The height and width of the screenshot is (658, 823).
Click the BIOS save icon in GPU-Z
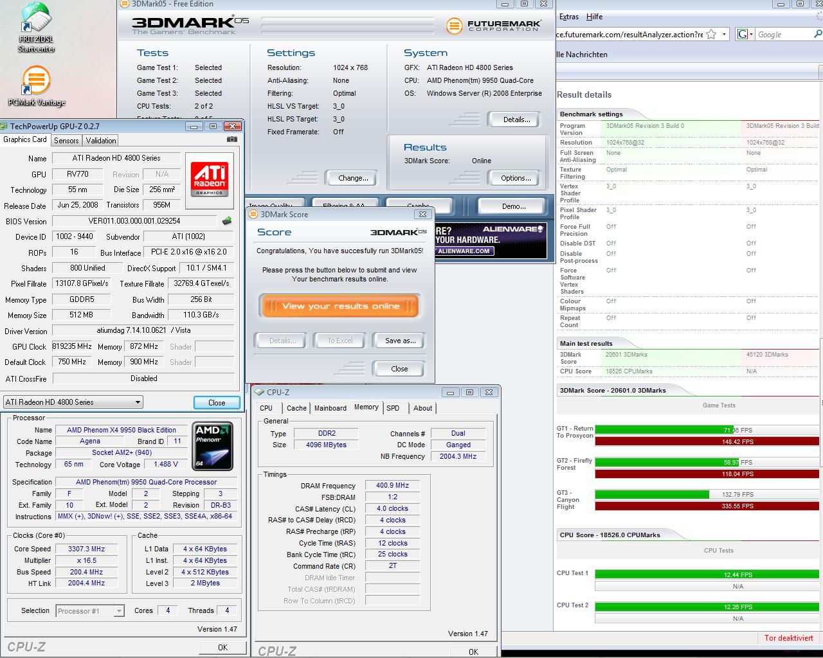[227, 221]
